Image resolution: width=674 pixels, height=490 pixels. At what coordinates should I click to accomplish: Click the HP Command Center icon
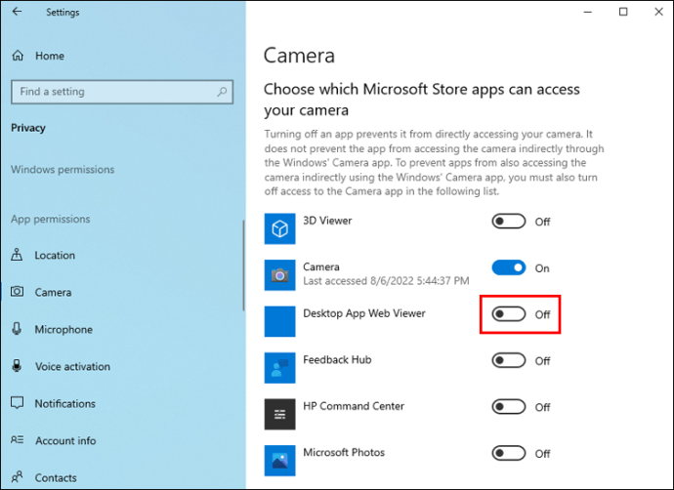tap(279, 414)
